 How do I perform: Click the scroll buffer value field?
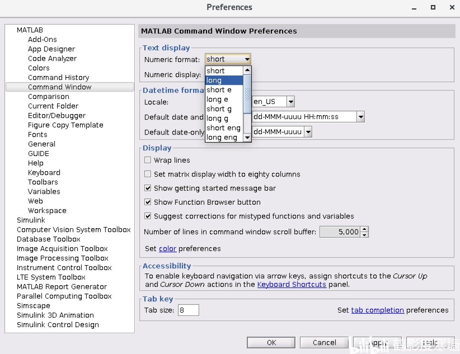tap(340, 232)
